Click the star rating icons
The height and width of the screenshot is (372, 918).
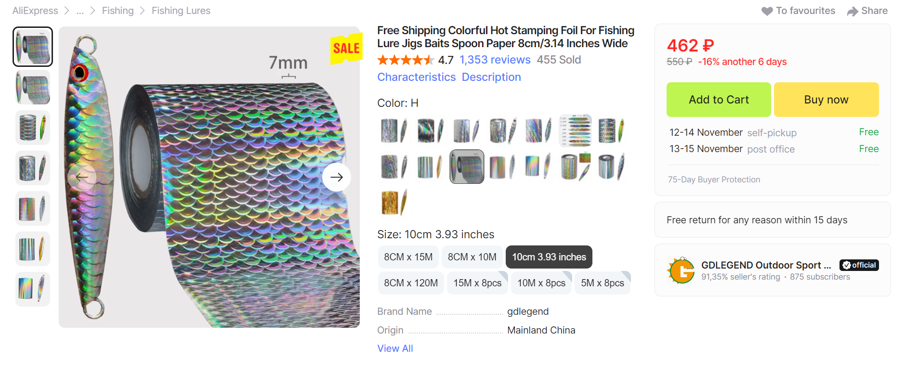click(405, 60)
